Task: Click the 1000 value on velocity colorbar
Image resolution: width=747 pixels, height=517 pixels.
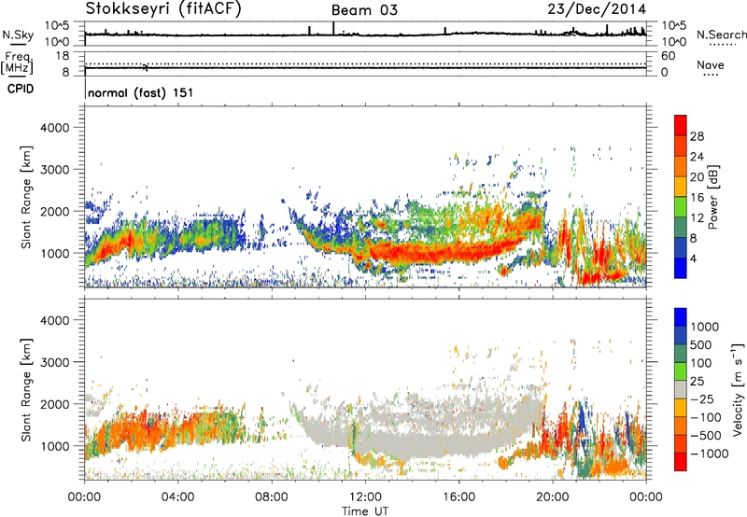Action: [705, 327]
